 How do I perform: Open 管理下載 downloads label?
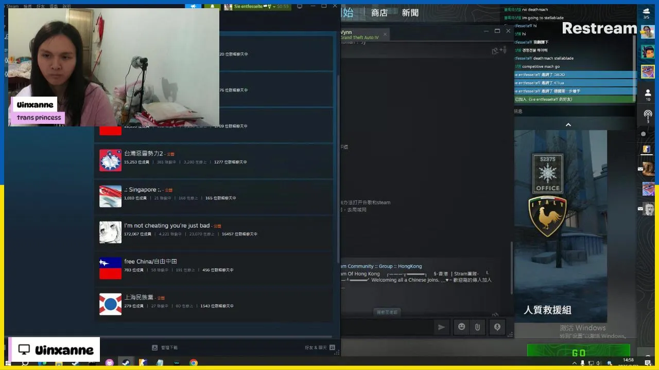tap(169, 348)
